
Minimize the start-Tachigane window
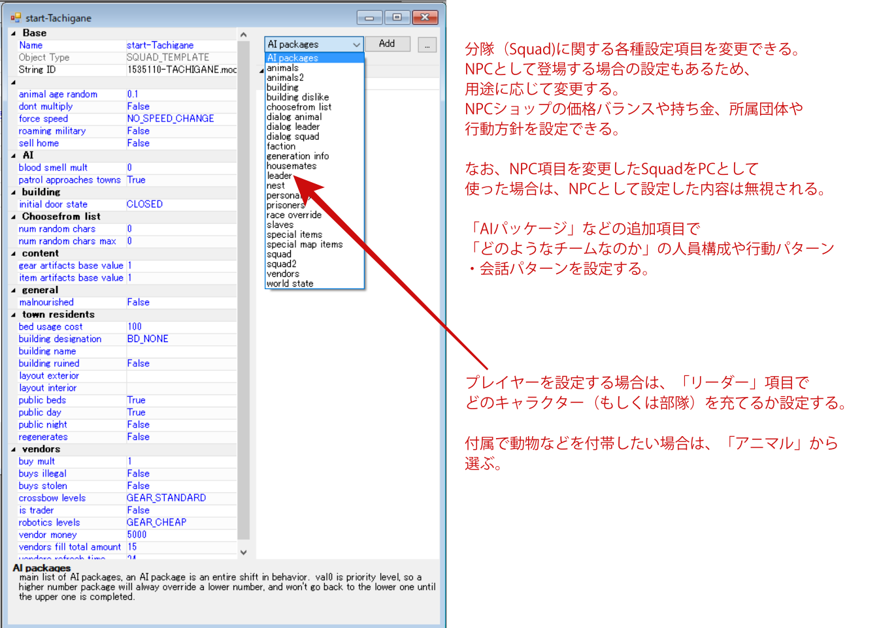[x=369, y=18]
